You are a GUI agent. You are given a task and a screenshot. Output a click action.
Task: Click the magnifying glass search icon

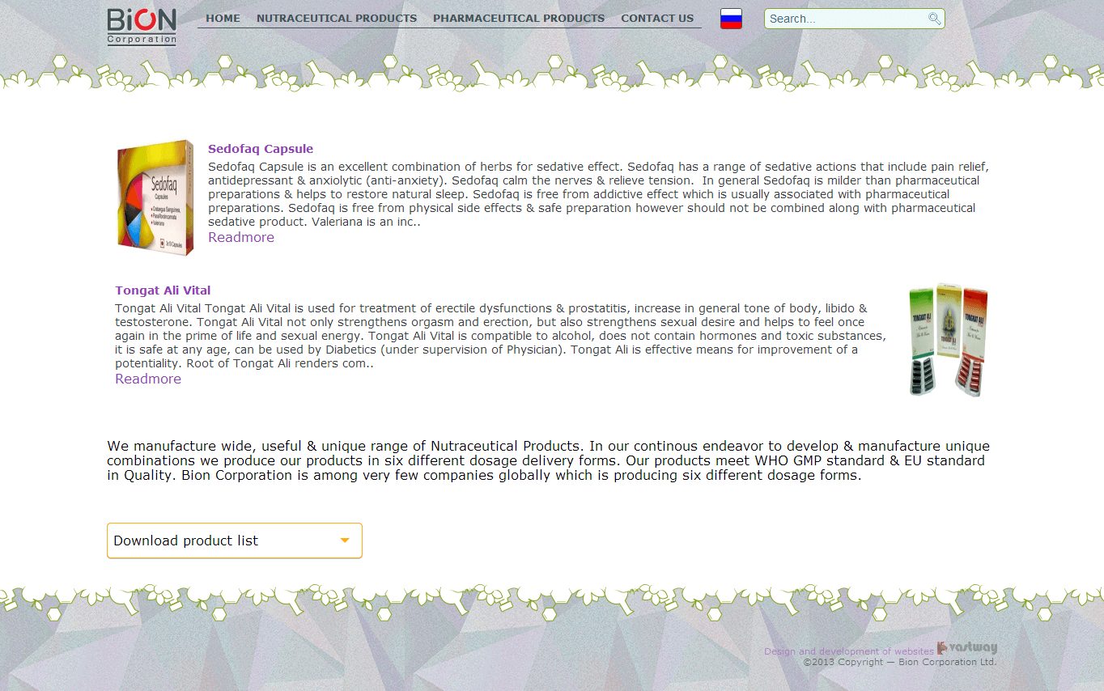click(934, 19)
